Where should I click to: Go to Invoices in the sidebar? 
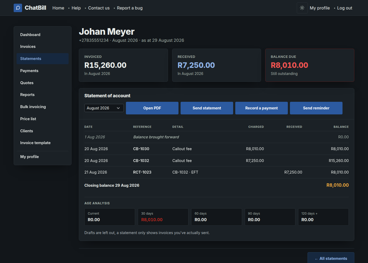coord(43,47)
